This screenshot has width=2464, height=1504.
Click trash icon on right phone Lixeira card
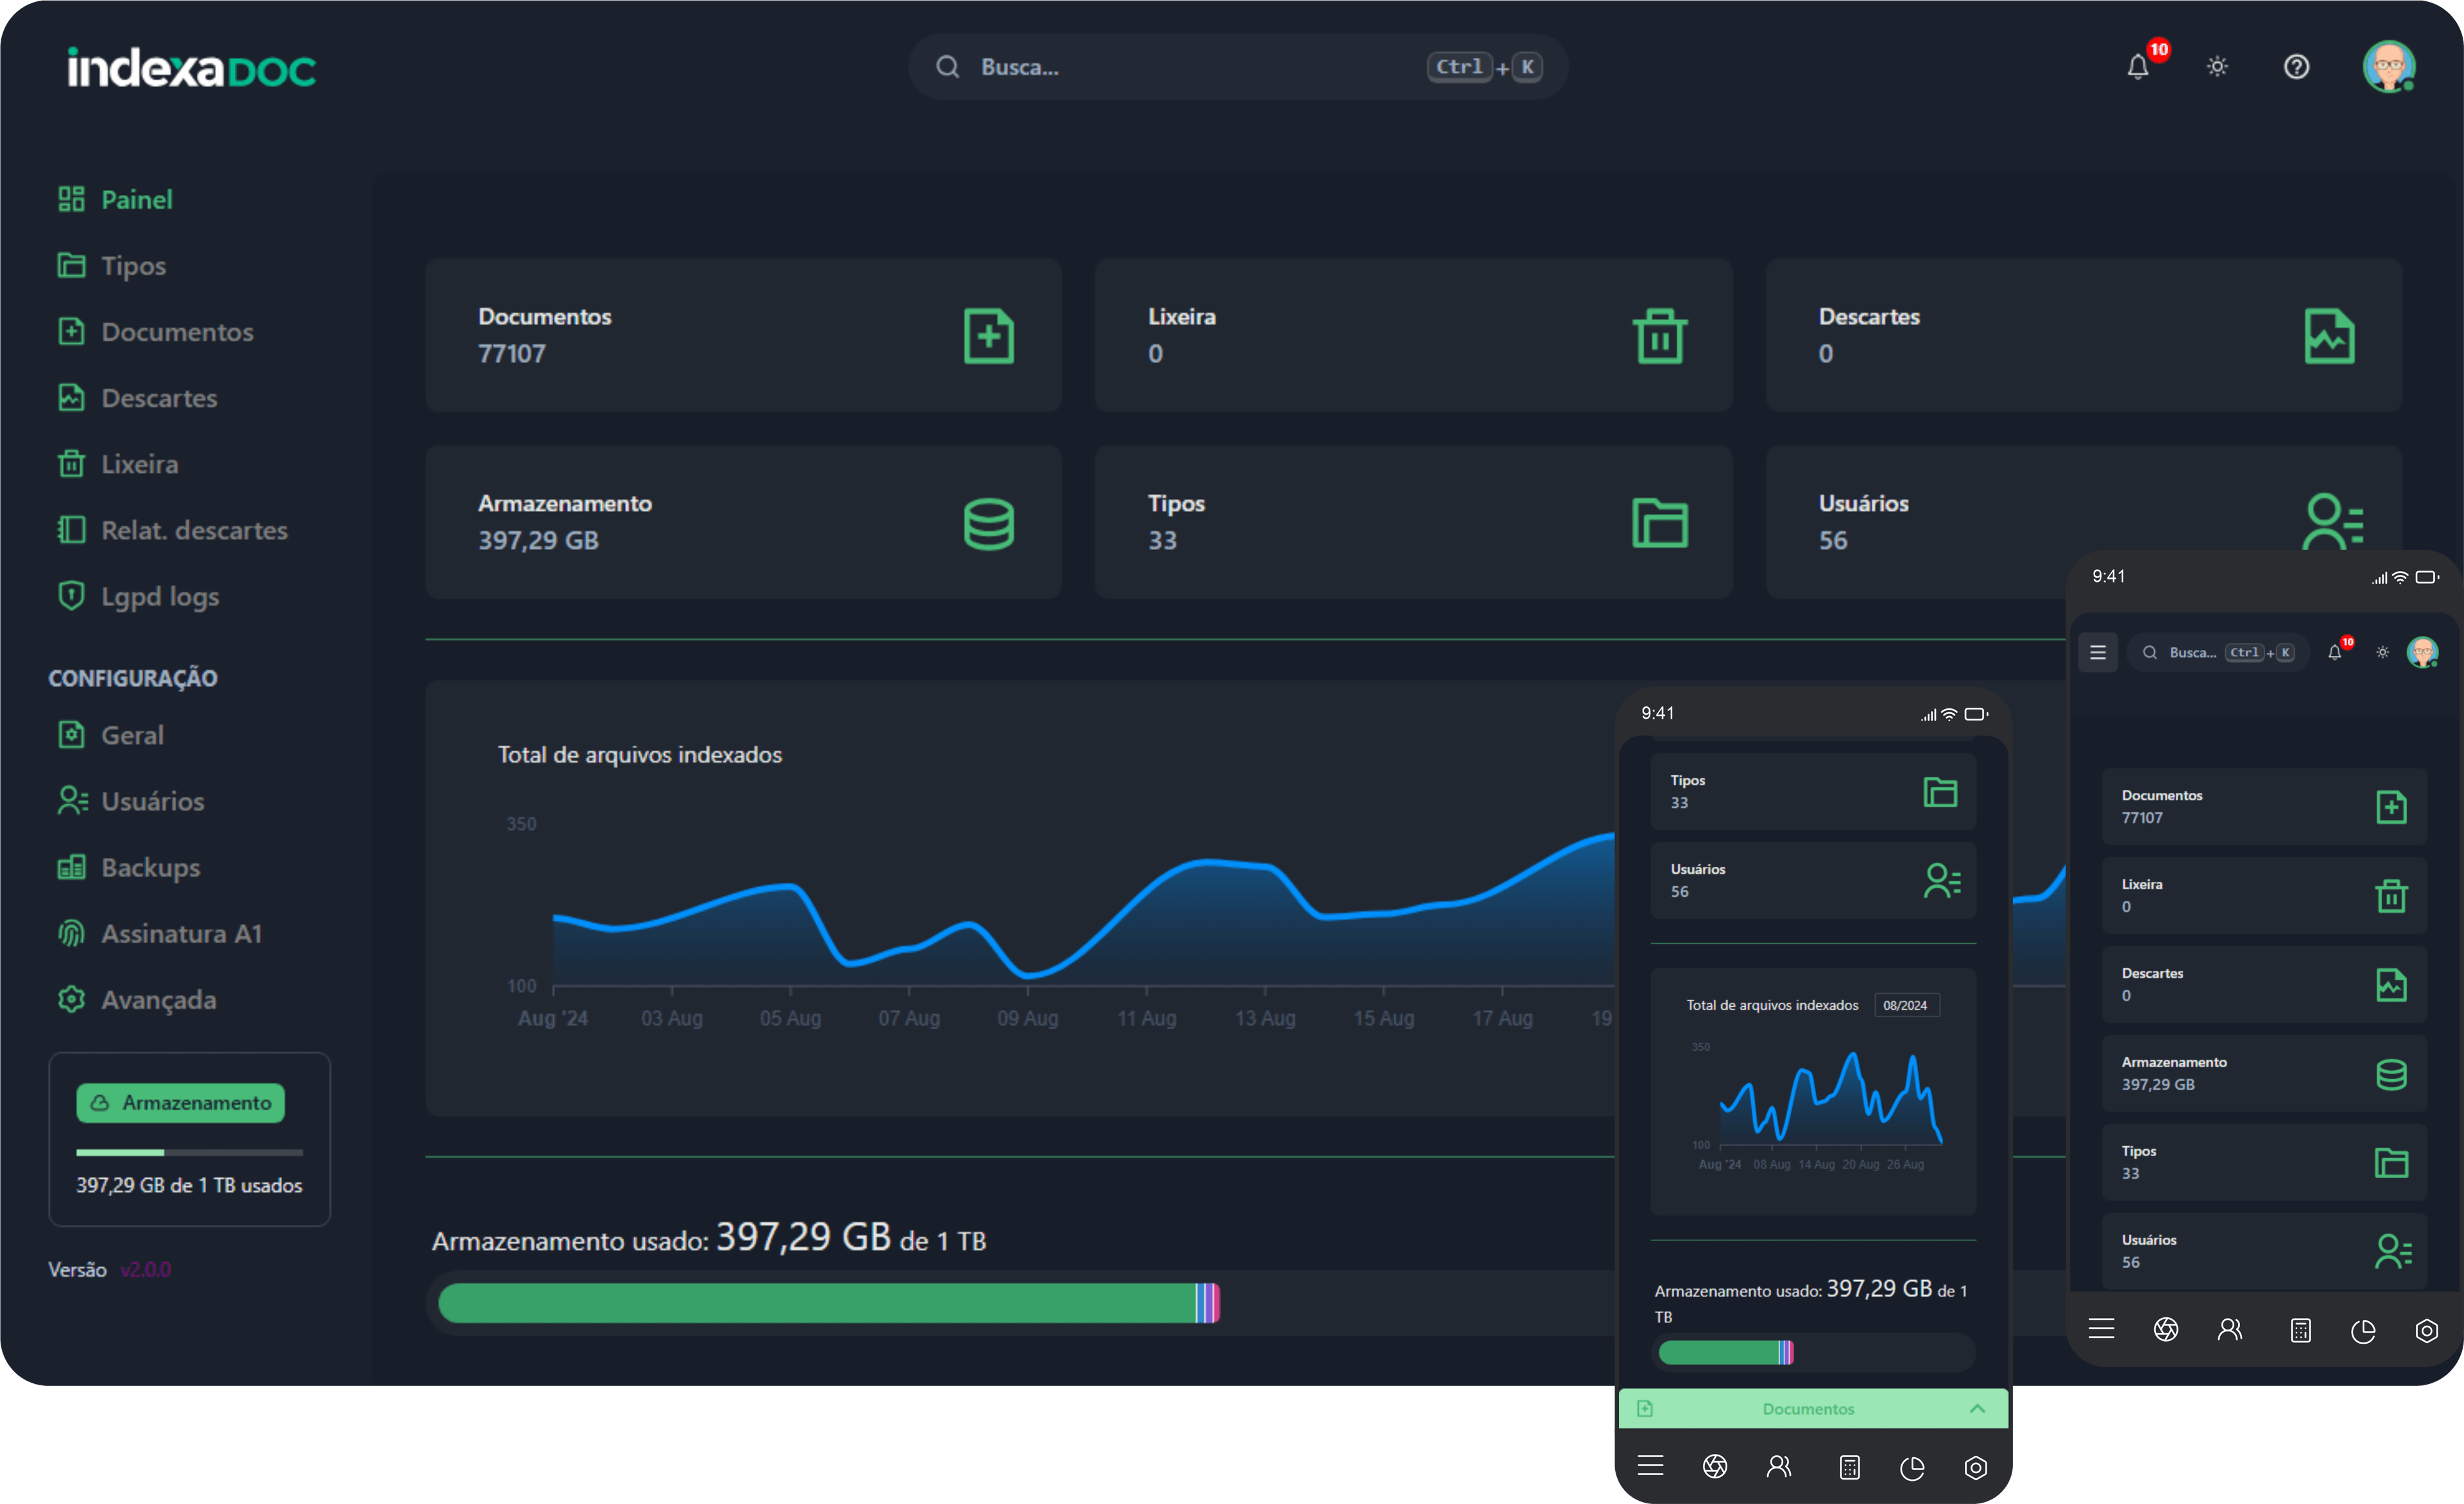(2391, 896)
